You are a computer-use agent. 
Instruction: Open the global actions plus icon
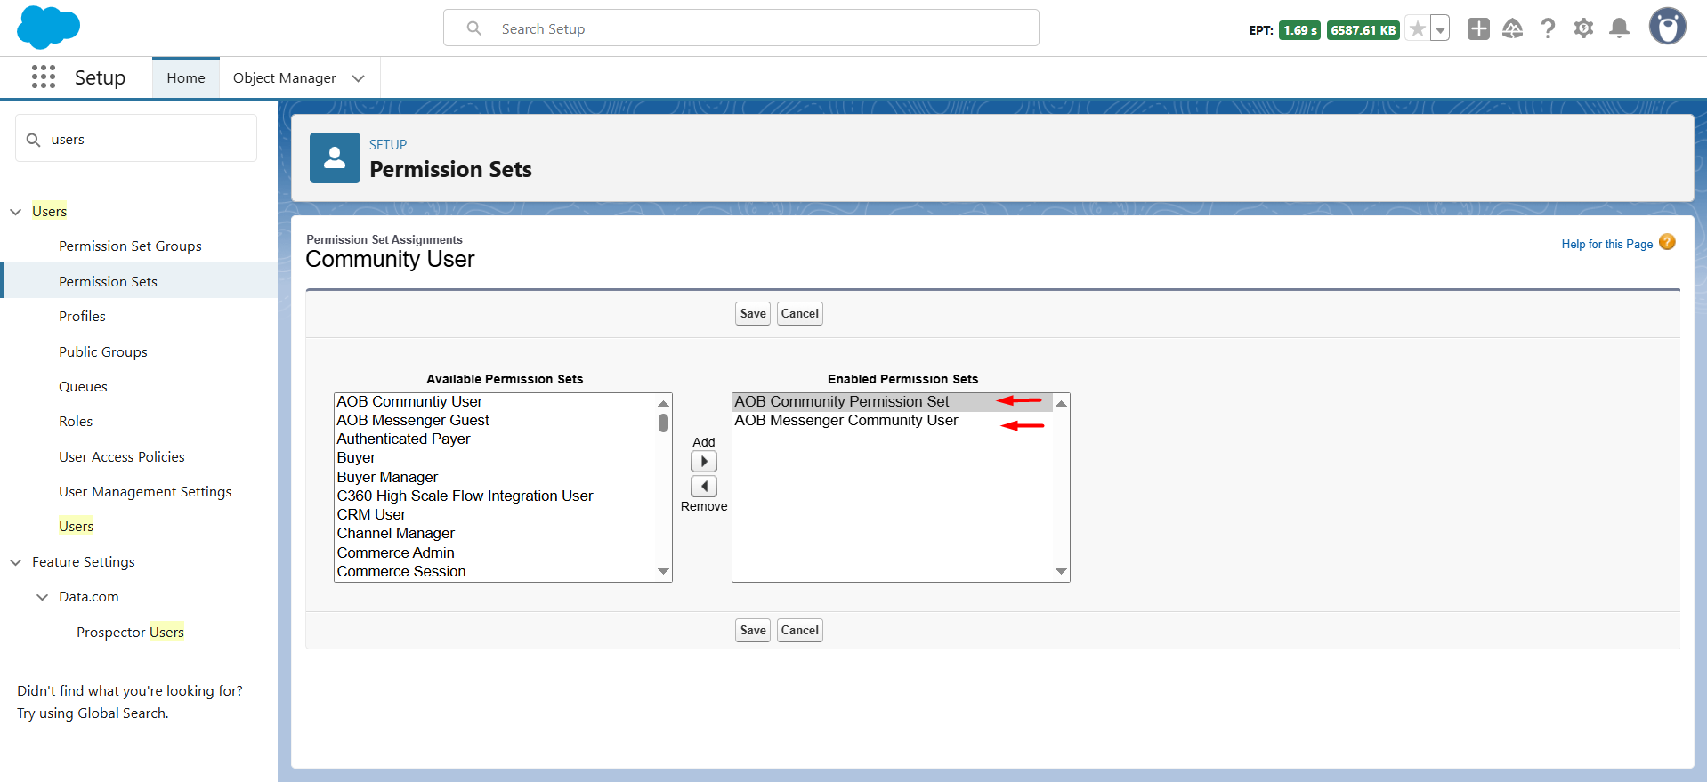coord(1478,29)
